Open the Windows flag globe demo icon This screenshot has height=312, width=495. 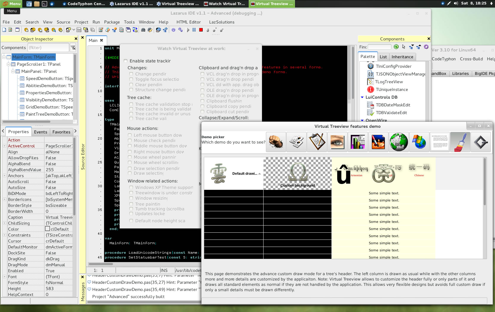tap(419, 142)
